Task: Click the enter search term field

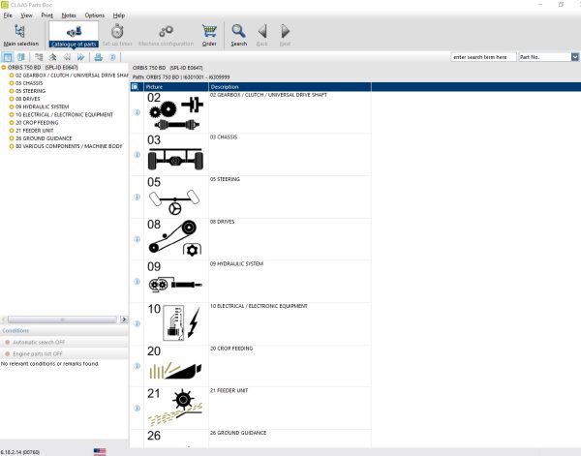Action: click(x=483, y=57)
